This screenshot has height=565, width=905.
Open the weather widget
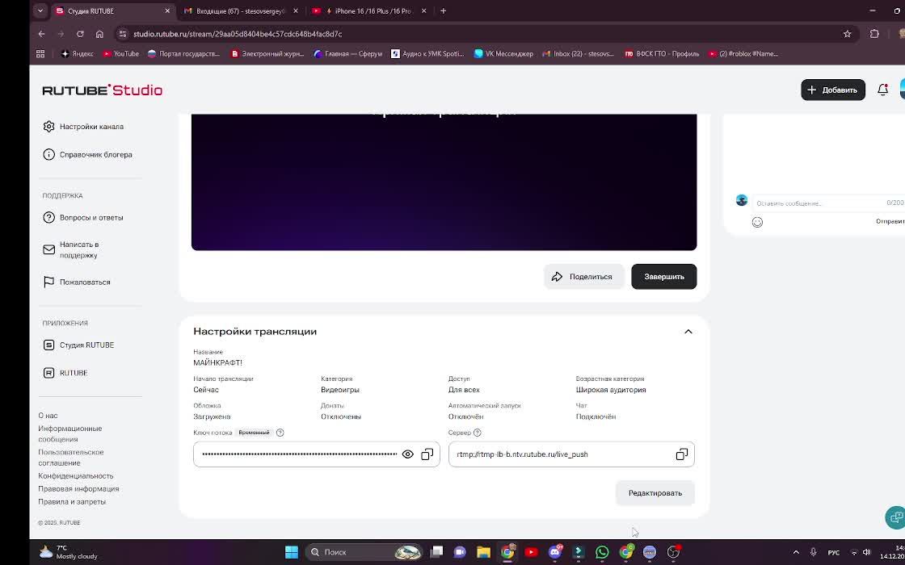pyautogui.click(x=68, y=552)
